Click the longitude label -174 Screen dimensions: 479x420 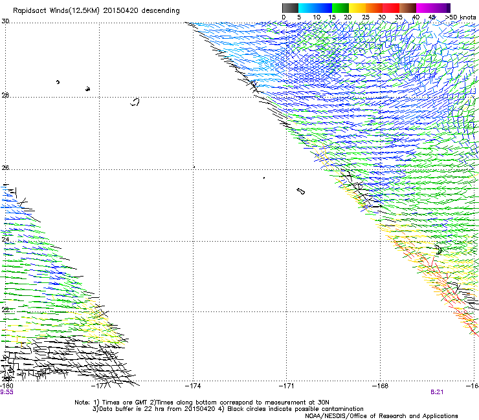193,386
